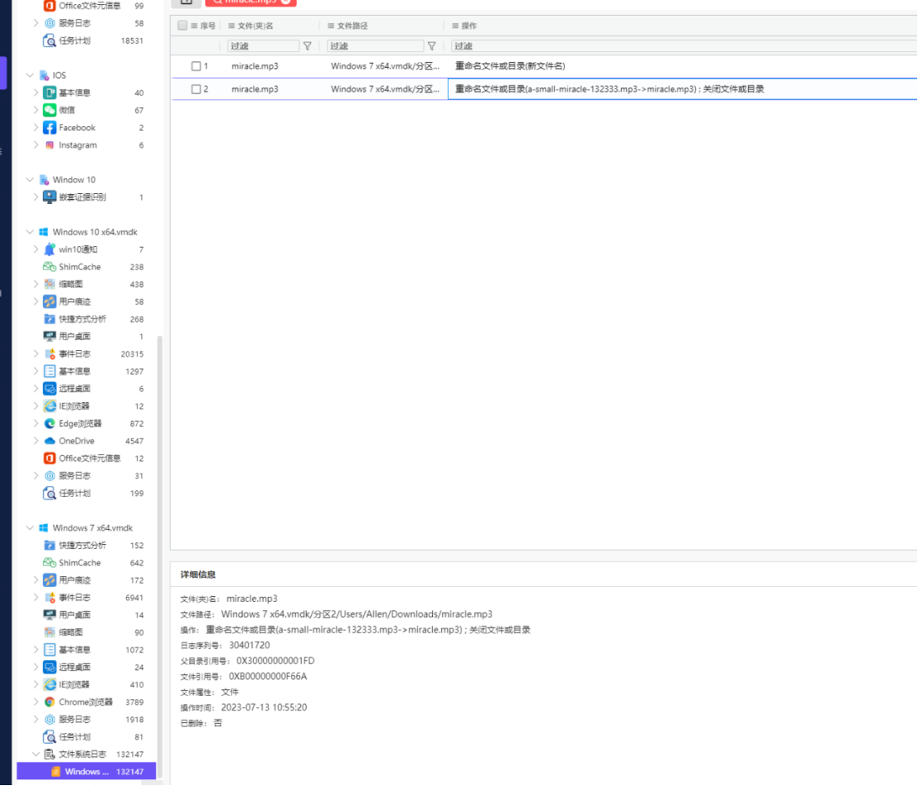Click the miracle.mp3 file name in row 1
918x786 pixels.
(x=255, y=66)
